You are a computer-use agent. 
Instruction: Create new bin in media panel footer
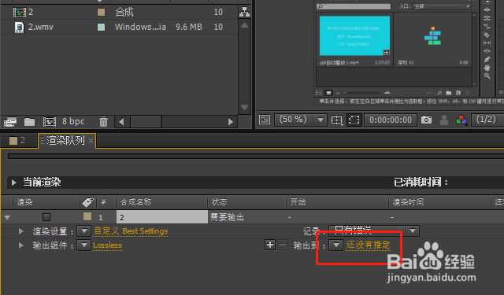pyautogui.click(x=449, y=93)
